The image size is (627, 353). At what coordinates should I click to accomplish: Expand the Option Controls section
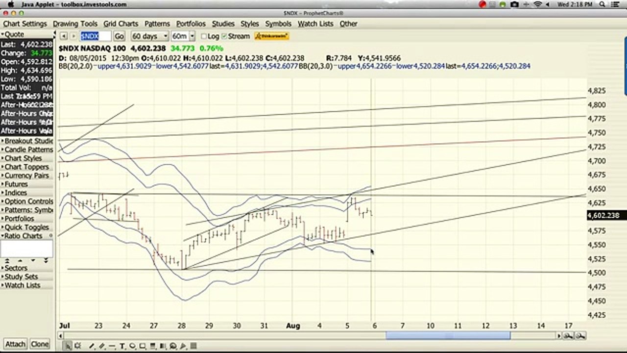tap(26, 202)
